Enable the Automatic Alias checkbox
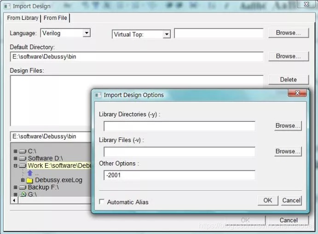 pyautogui.click(x=102, y=202)
